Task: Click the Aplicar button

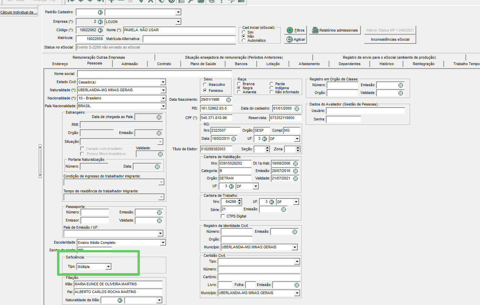Action: click(296, 39)
